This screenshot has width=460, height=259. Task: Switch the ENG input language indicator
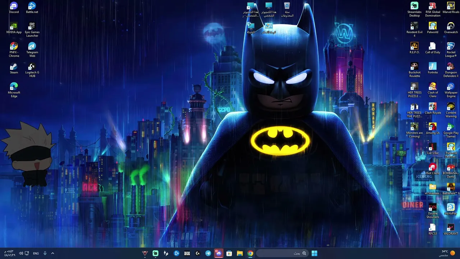click(36, 253)
